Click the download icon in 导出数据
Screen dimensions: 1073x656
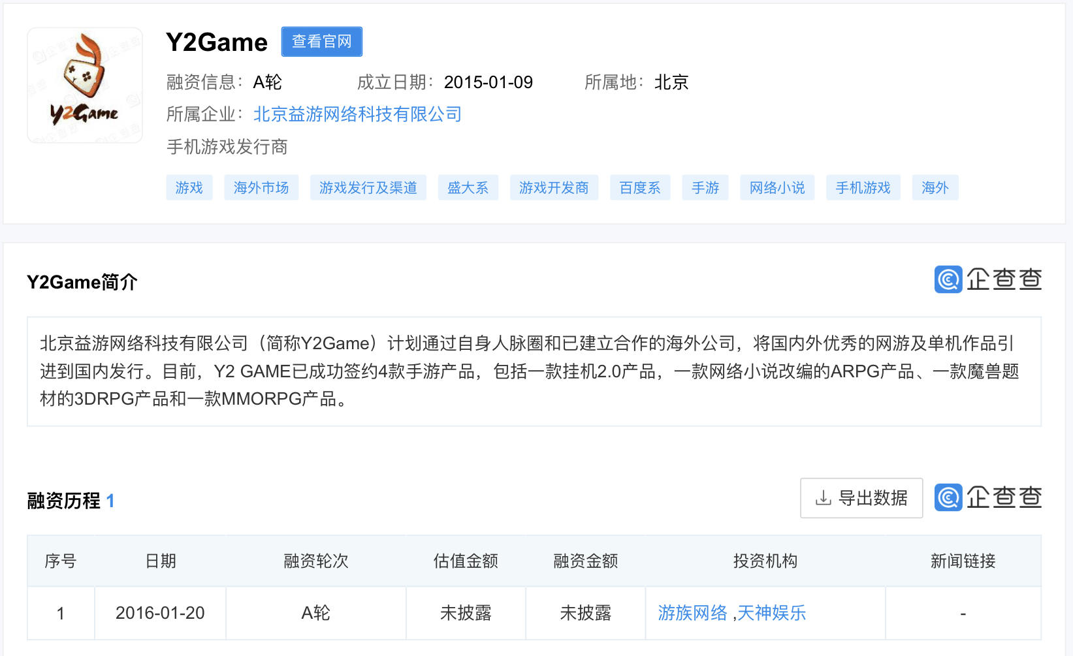[x=824, y=498]
